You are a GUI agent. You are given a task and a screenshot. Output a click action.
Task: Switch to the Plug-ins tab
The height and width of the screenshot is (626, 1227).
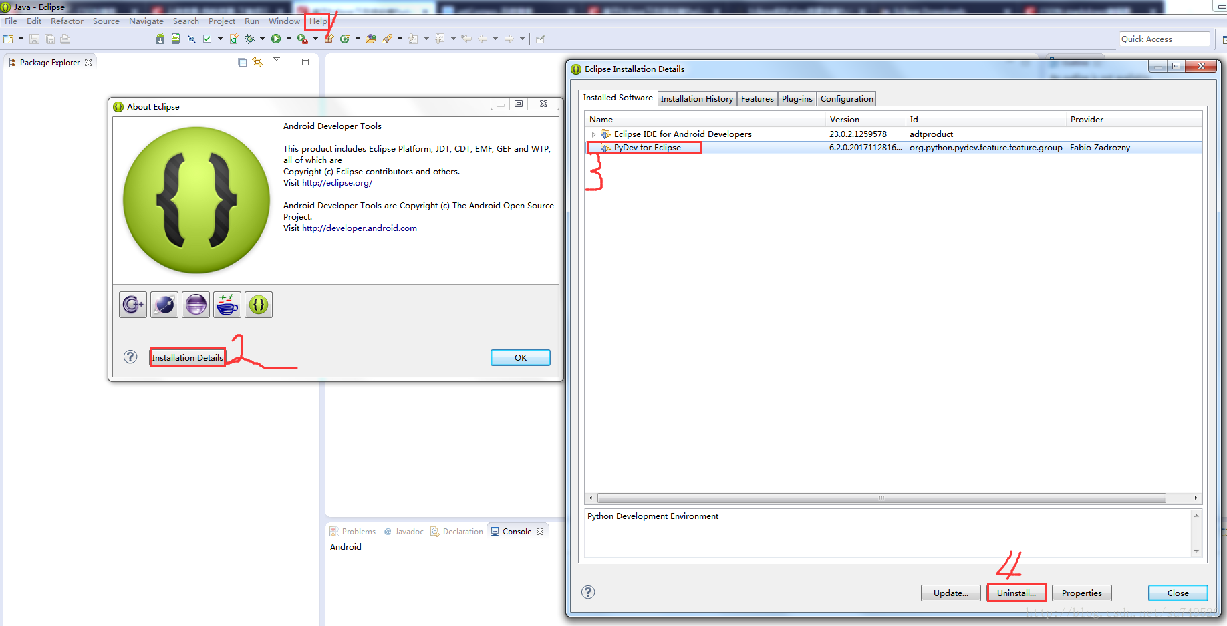pos(797,99)
